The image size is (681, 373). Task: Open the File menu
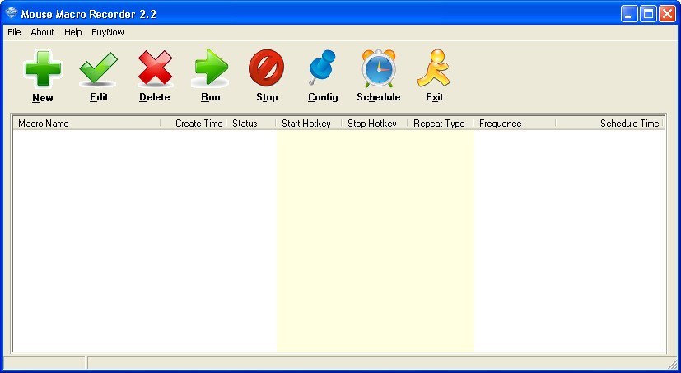(14, 32)
